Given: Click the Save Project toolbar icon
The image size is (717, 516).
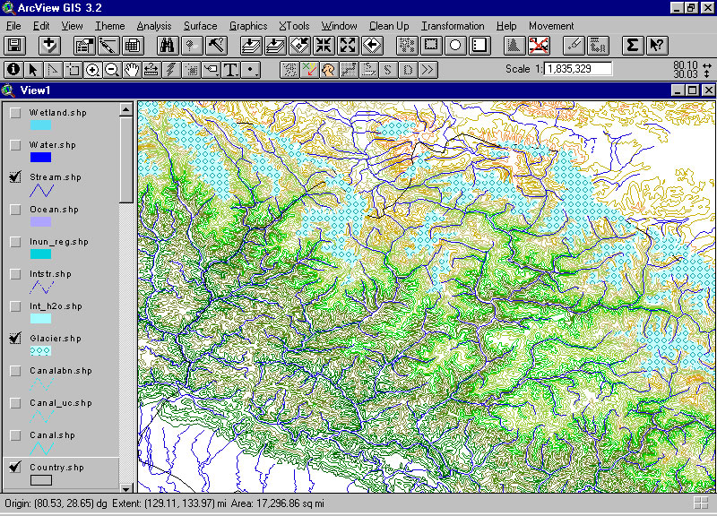Looking at the screenshot, I should (14, 45).
